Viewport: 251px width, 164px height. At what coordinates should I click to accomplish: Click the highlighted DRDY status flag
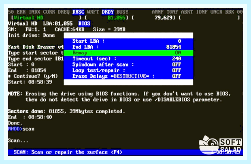coord(108,12)
